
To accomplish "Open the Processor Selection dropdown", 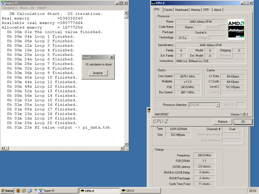I will tap(218, 105).
